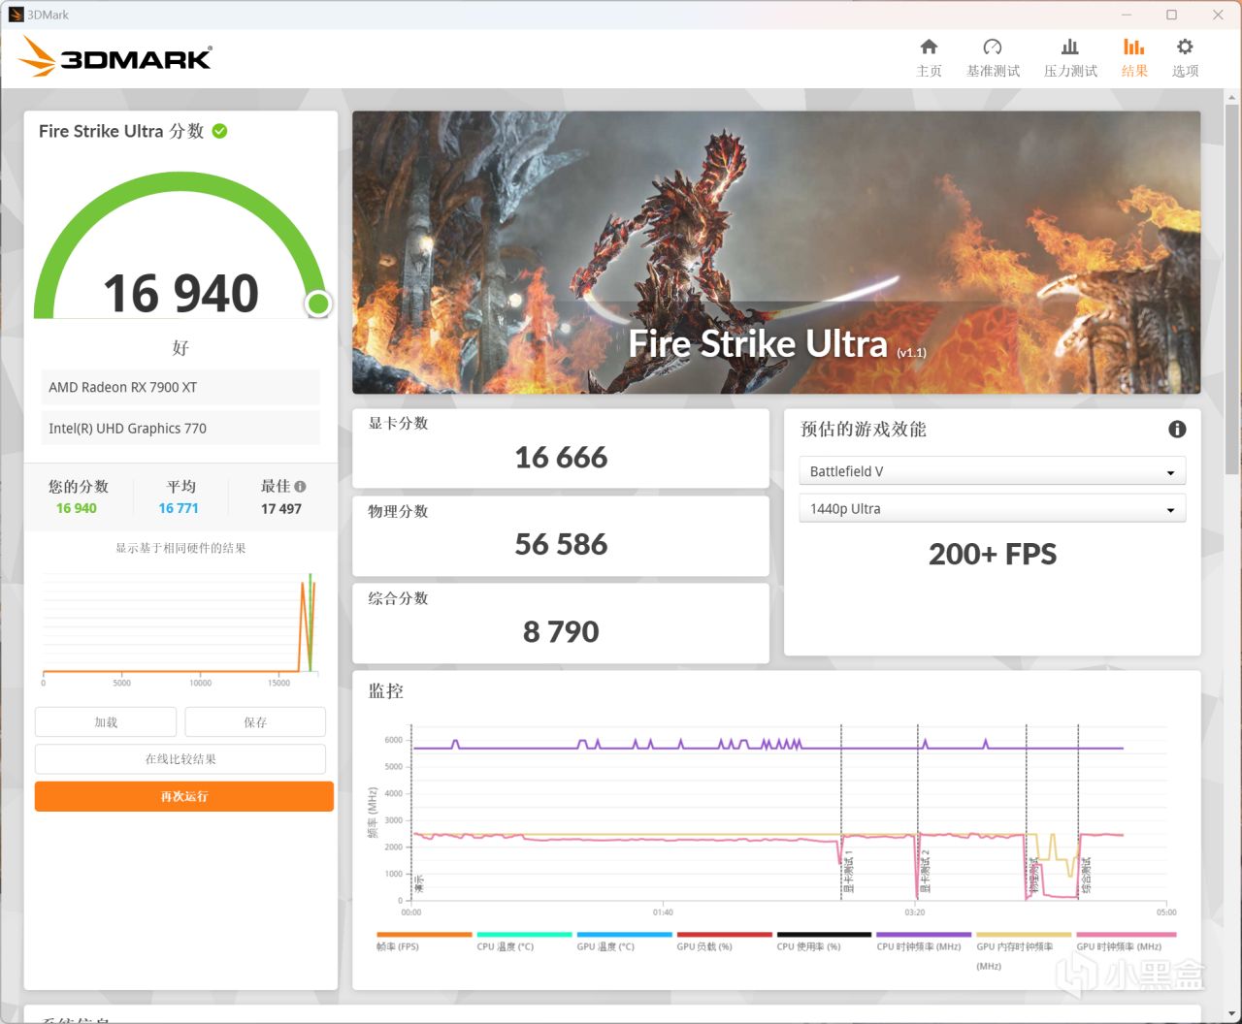Click the 最佳 score 17 497

click(281, 508)
